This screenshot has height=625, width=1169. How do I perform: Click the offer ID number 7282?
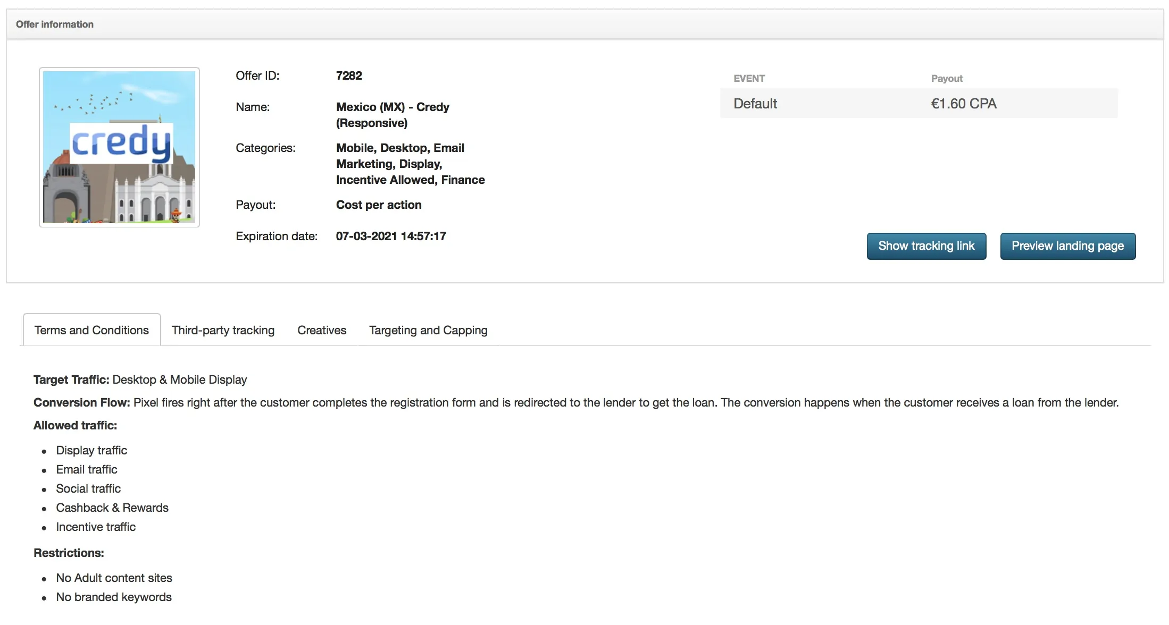coord(349,75)
